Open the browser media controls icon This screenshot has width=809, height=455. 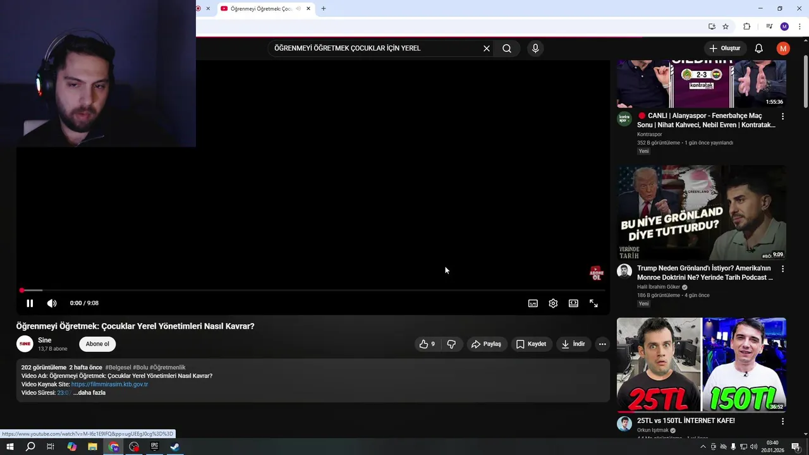[x=769, y=27]
